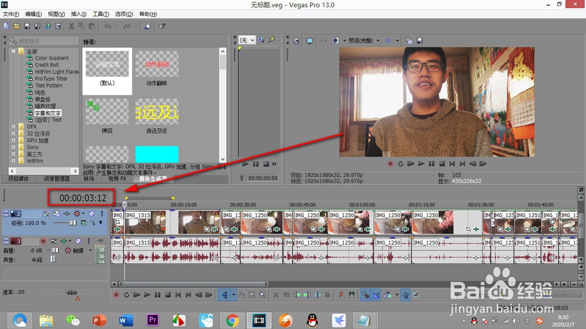Play the timeline from transport bar
586x329 pixels.
pos(147,295)
